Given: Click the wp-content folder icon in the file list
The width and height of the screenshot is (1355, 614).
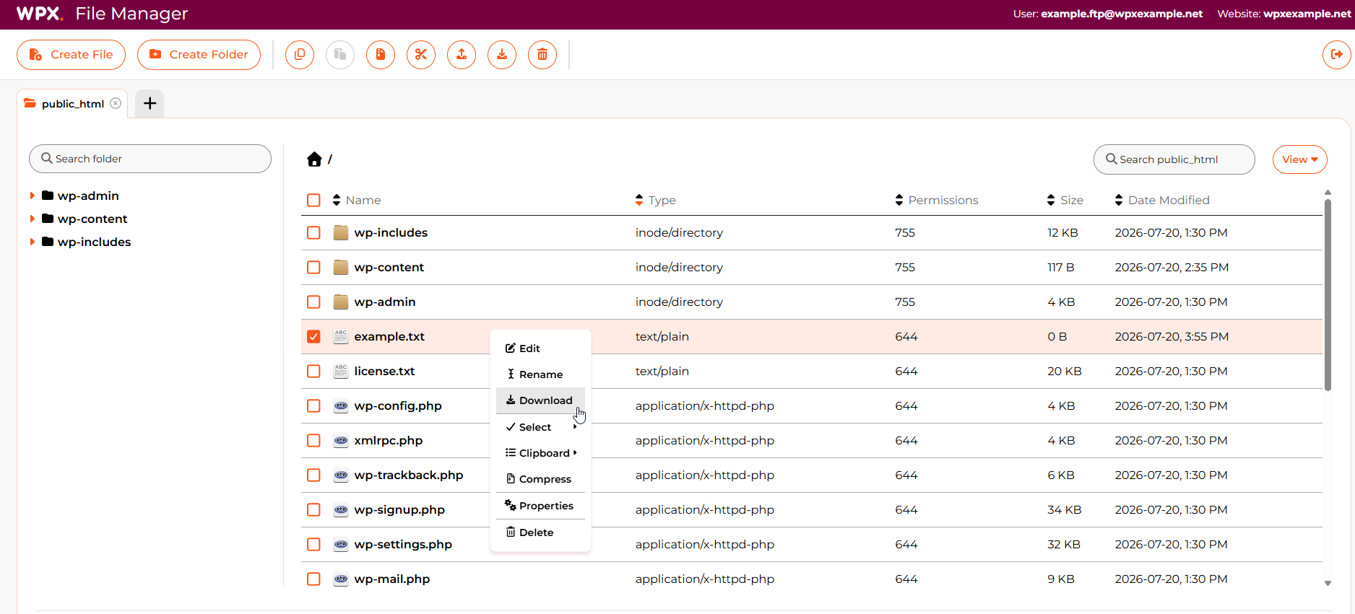Looking at the screenshot, I should [341, 267].
